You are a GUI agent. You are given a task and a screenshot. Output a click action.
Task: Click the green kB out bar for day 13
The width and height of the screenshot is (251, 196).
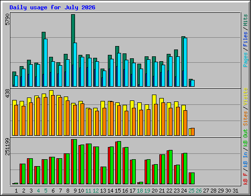point(104,175)
